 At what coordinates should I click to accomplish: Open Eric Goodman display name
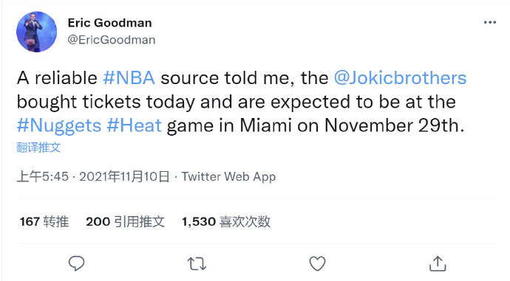coord(109,23)
